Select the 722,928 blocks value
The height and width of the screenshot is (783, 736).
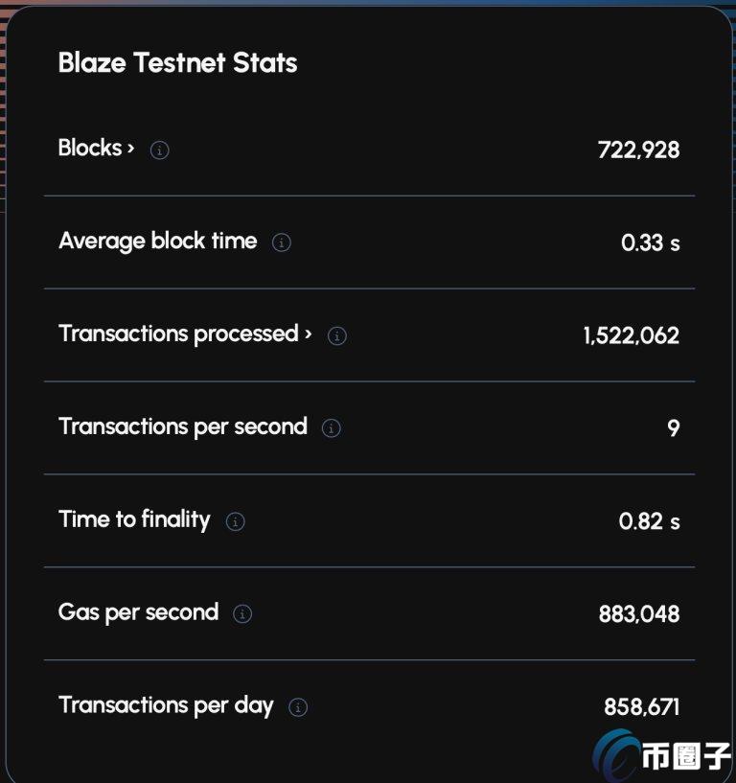point(638,150)
